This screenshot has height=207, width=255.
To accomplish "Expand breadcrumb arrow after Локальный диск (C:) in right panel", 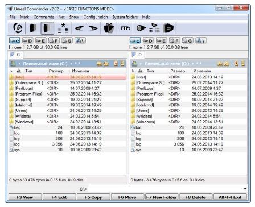I will 192,64.
